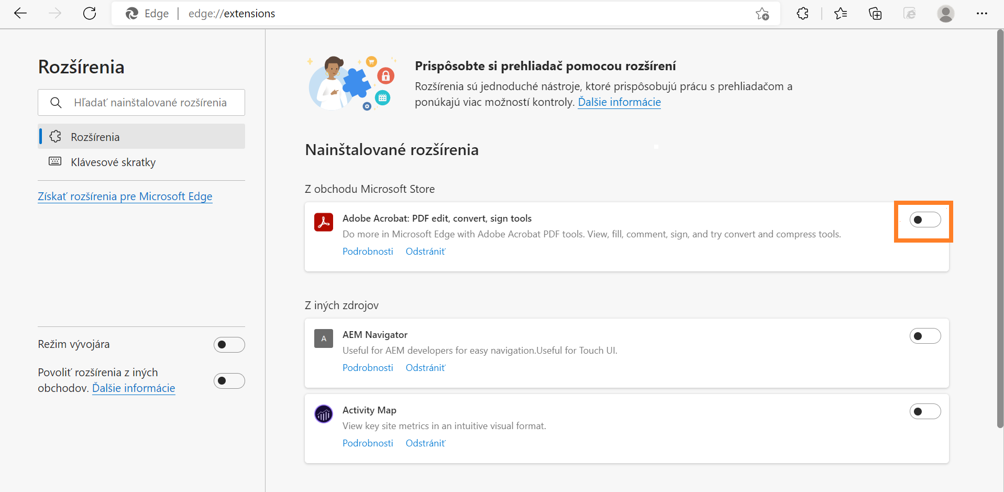Click the AEM Navigator extension icon
1004x492 pixels.
(324, 338)
